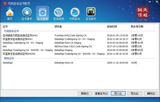Click the app icon in title bar

click(x=5, y=3)
